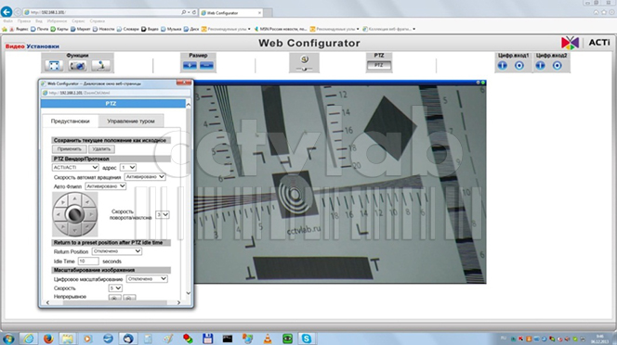Click the minus icon under Размер
This screenshot has height=345, width=617.
coord(206,66)
